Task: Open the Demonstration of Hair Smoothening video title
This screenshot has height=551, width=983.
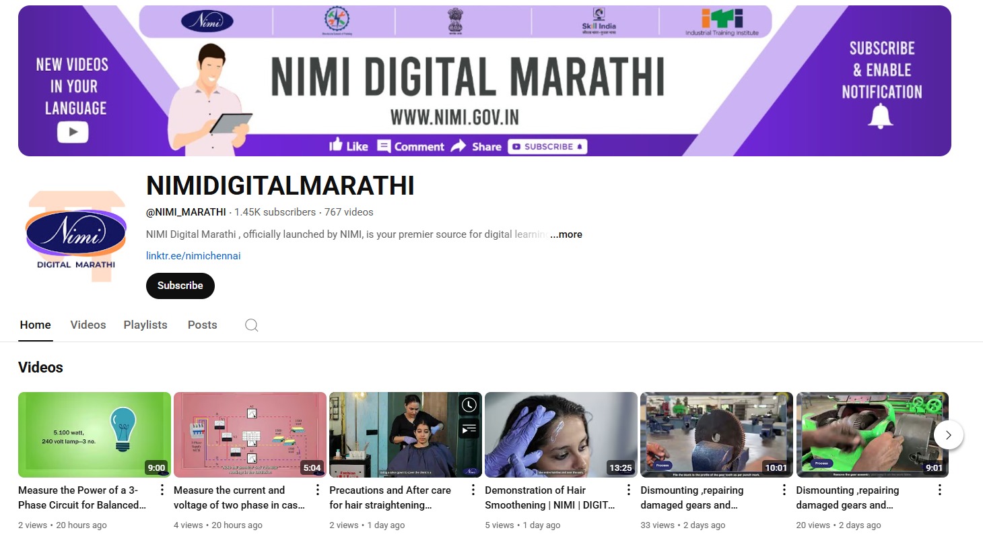Action: (549, 498)
